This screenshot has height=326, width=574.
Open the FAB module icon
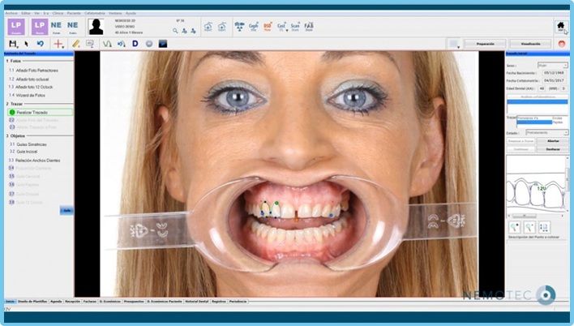(309, 27)
